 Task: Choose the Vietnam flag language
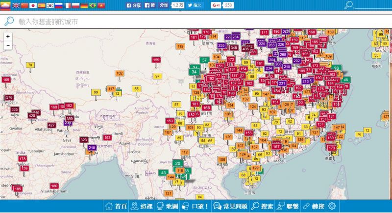[x=101, y=5]
